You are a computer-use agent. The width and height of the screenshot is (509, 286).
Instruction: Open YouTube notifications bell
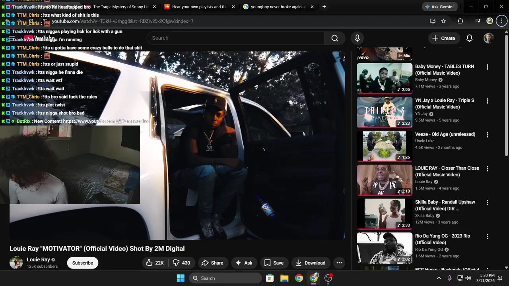[469, 38]
